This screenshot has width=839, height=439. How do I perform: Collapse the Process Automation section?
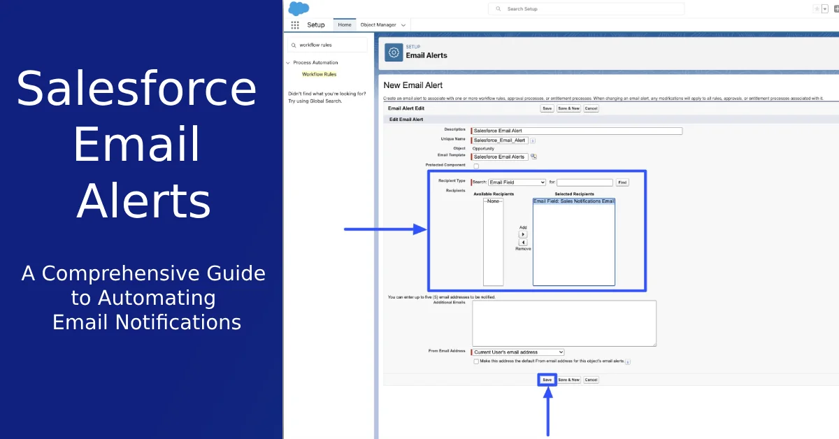pyautogui.click(x=287, y=63)
